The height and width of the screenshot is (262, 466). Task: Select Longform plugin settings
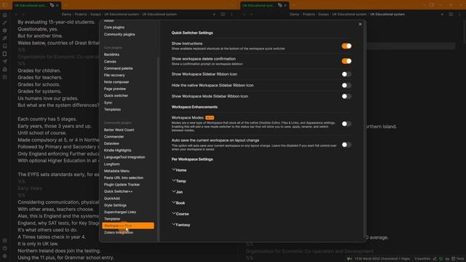111,164
